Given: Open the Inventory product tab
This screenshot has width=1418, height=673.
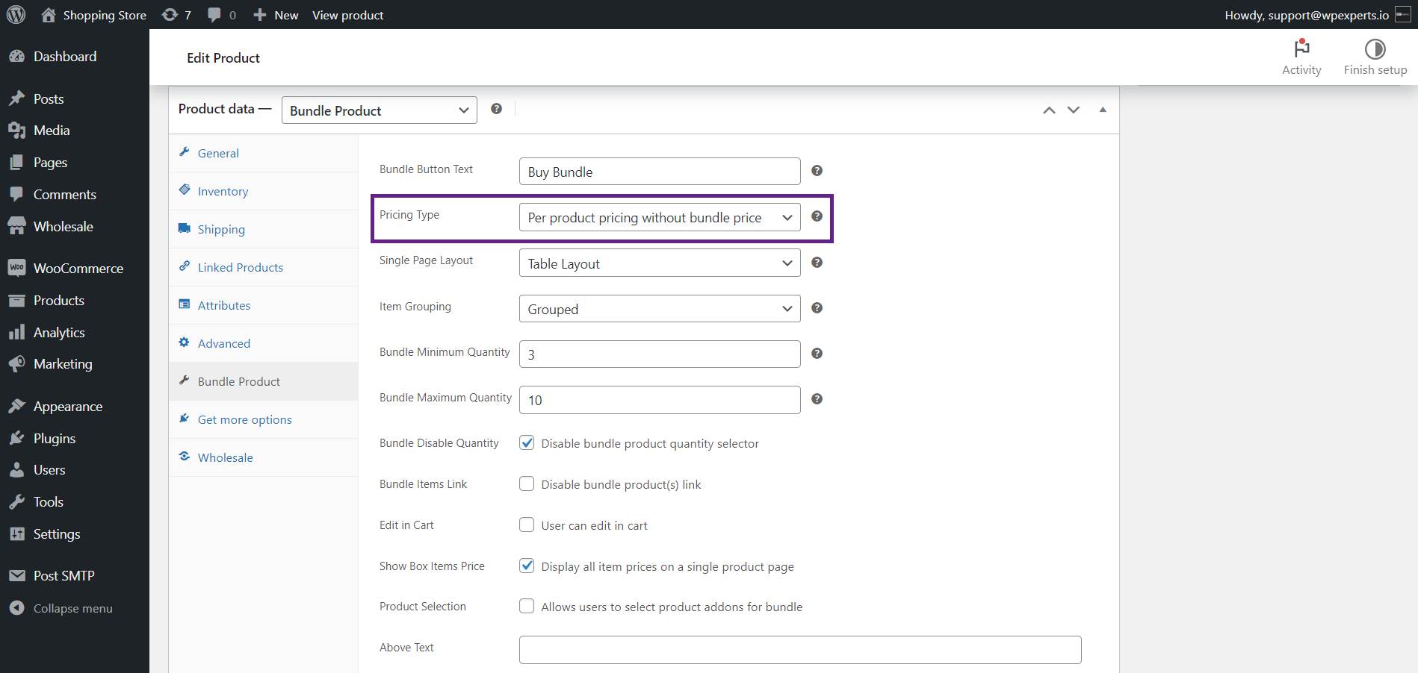Looking at the screenshot, I should pos(264,191).
